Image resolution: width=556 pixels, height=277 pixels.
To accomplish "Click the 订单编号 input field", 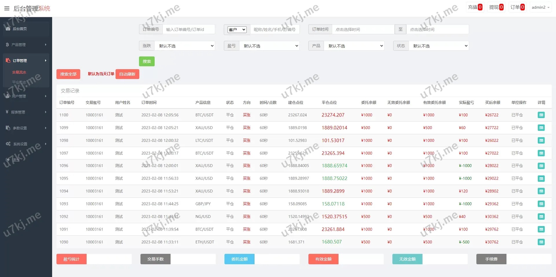I will tap(189, 29).
